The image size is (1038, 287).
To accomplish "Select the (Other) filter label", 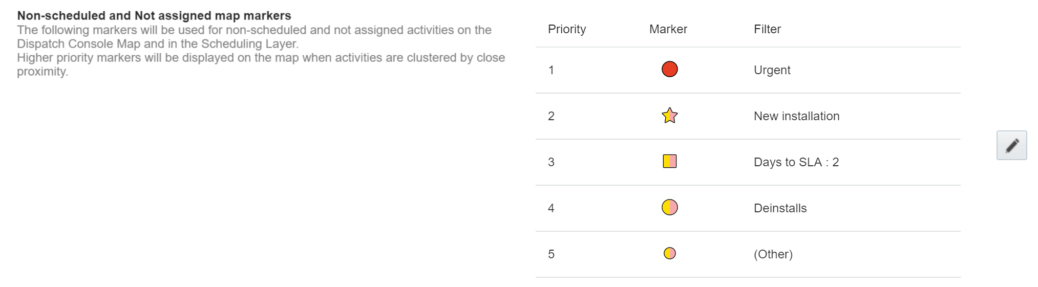I will pos(773,254).
